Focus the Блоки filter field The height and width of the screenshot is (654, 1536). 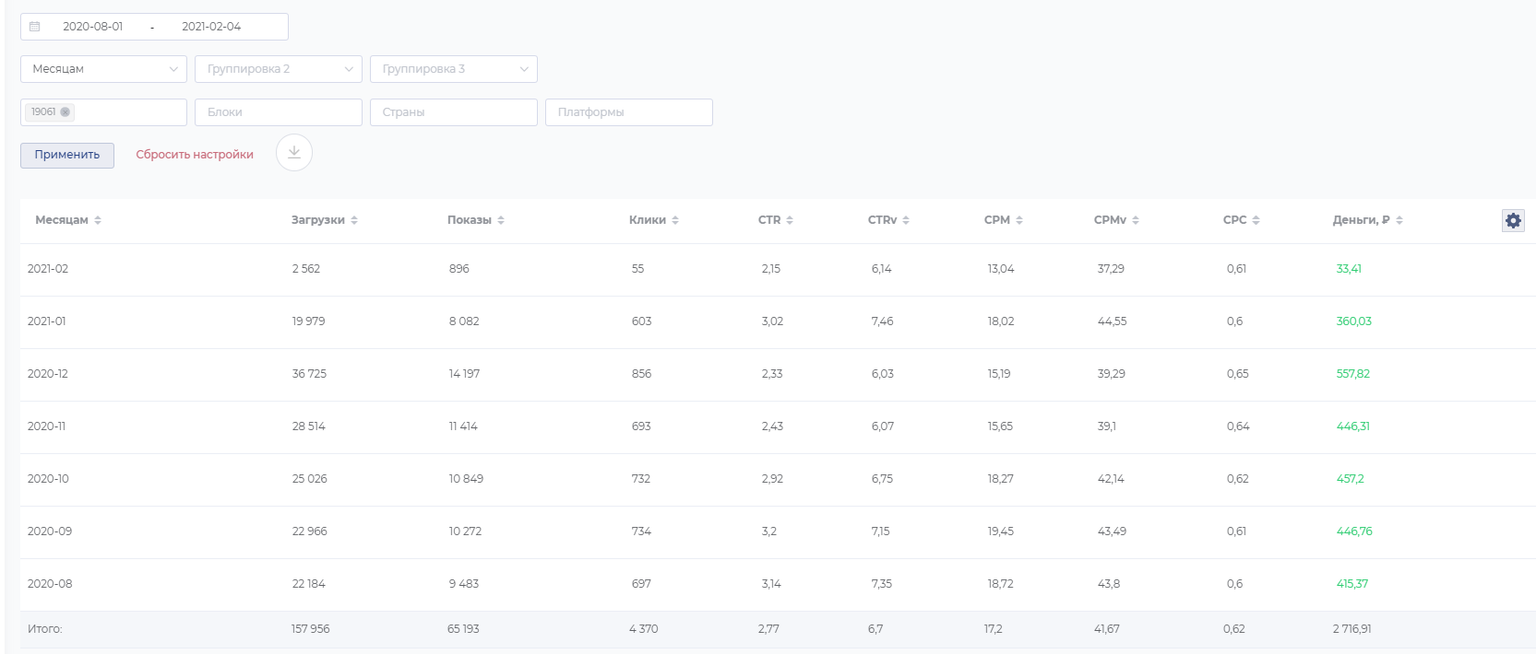click(279, 112)
